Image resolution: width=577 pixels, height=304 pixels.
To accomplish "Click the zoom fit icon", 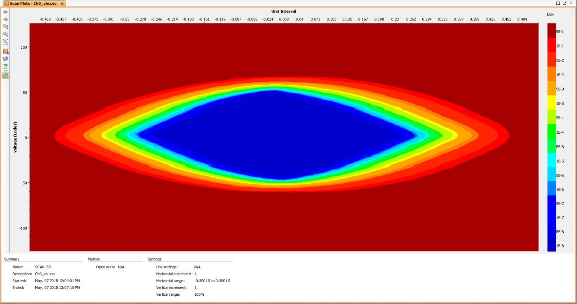I will [5, 42].
